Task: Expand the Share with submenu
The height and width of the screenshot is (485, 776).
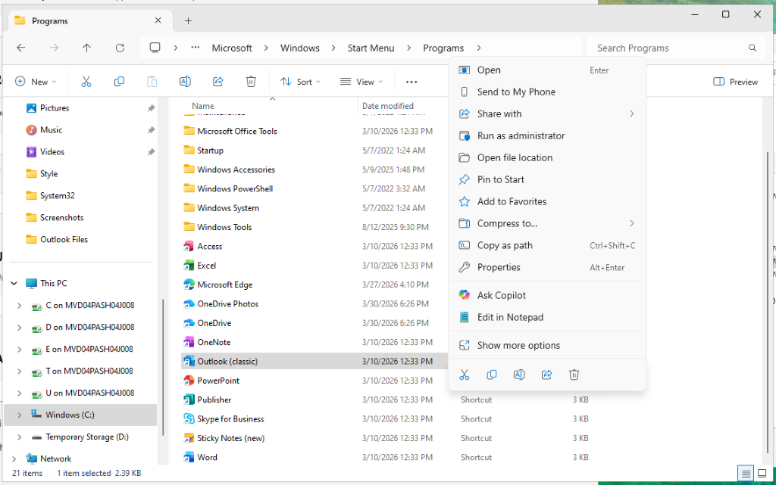Action: click(547, 114)
